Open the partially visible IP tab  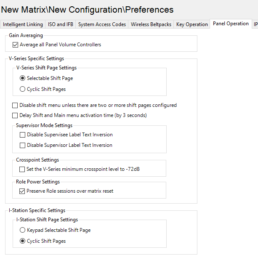click(x=255, y=24)
